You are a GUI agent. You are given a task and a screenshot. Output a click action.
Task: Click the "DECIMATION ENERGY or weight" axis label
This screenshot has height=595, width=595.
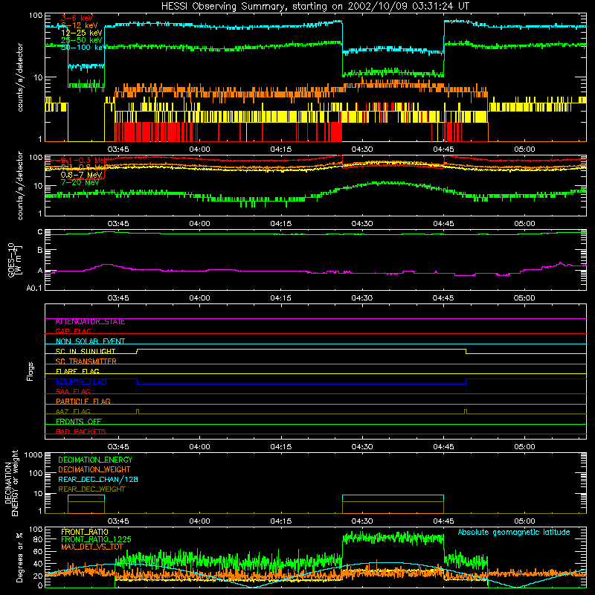11,483
